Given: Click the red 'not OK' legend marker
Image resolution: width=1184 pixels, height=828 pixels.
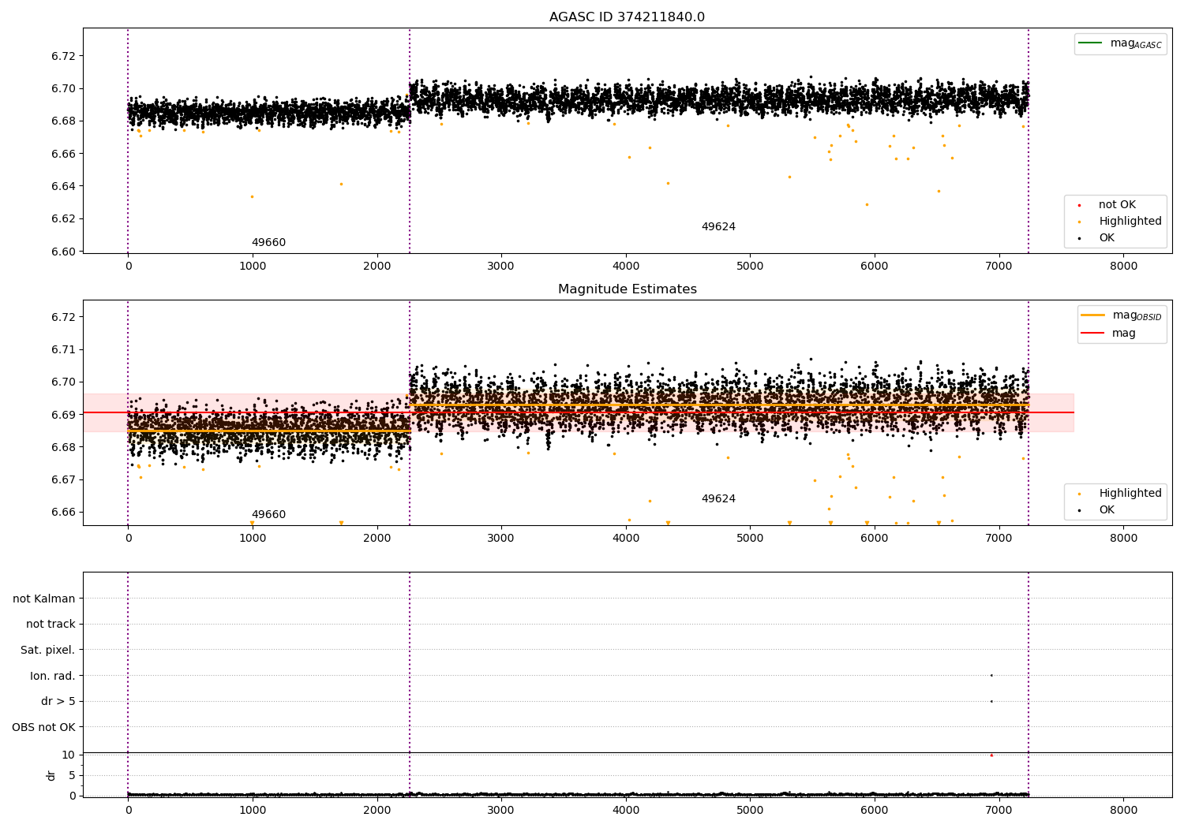Looking at the screenshot, I should (x=1079, y=205).
